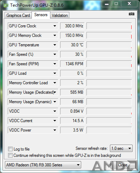Click the GPU-Z title bar app icon
Viewport: 140px width, 173px height.
click(6, 5)
